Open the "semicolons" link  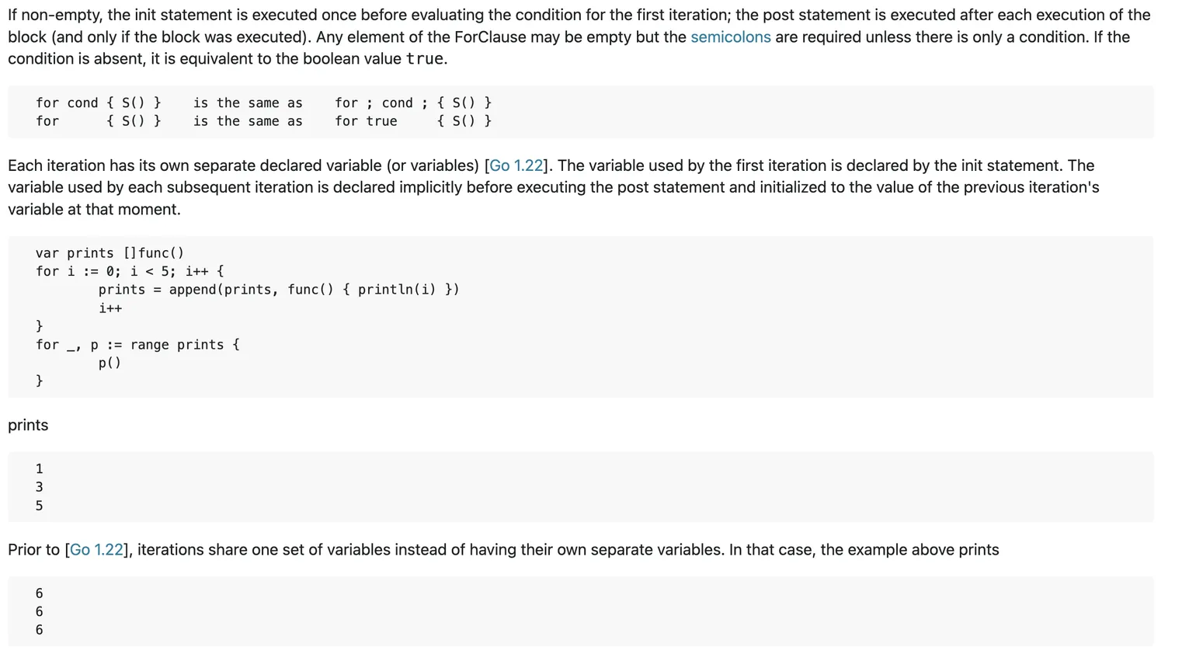[730, 37]
